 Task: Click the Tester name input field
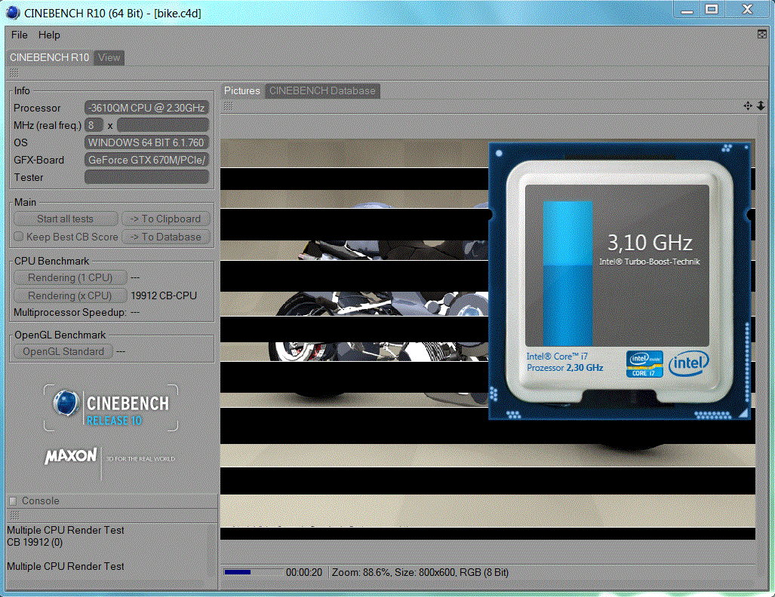(146, 177)
